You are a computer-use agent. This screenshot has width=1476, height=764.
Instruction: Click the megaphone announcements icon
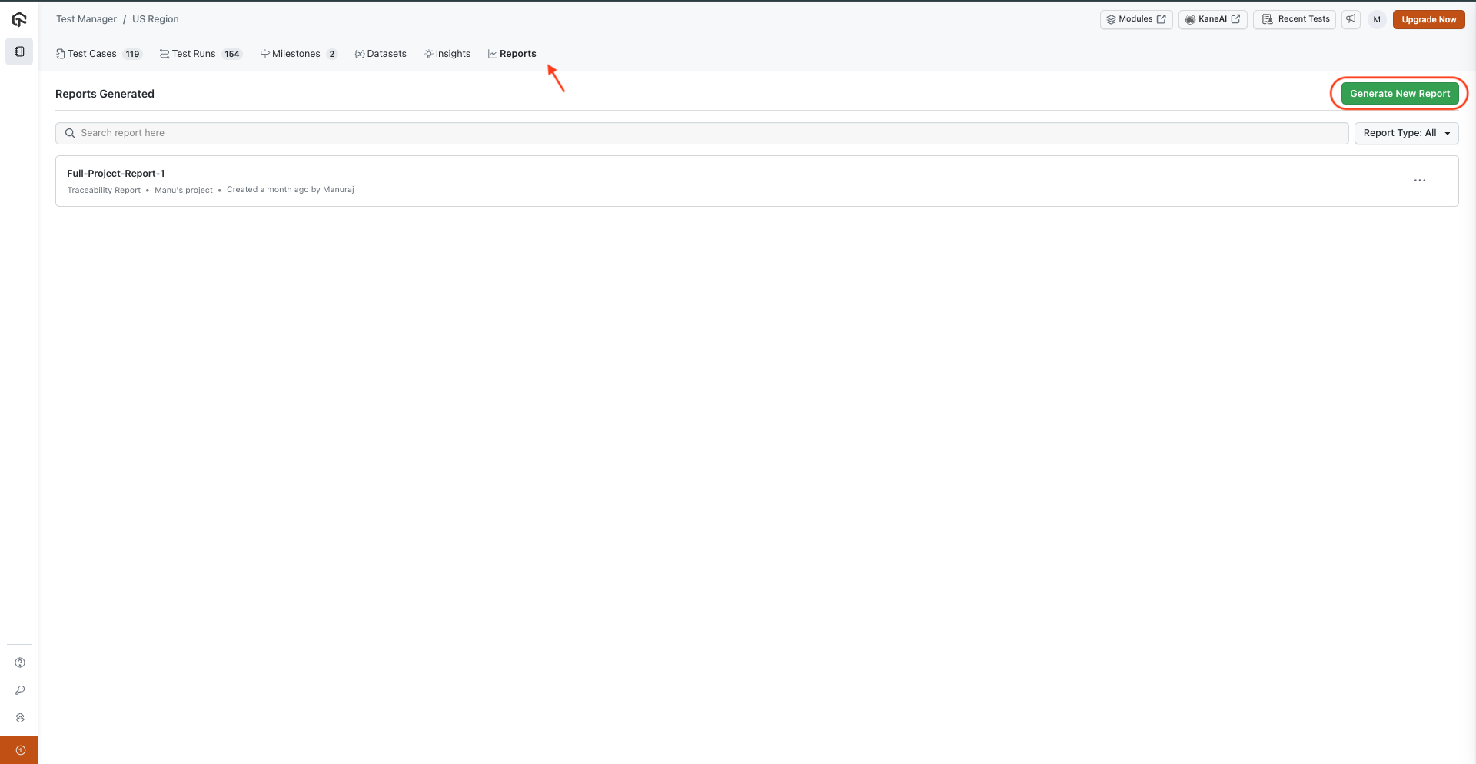(1351, 19)
